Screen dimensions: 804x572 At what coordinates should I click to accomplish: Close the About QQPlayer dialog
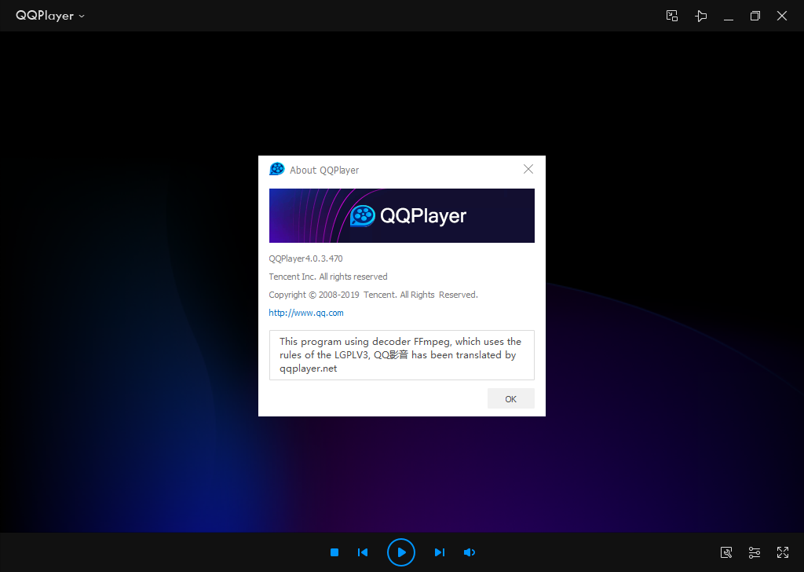tap(528, 169)
